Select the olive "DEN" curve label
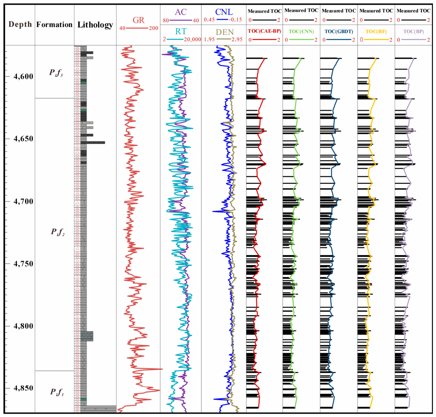Screen dimensions: 436x417 (x=225, y=32)
